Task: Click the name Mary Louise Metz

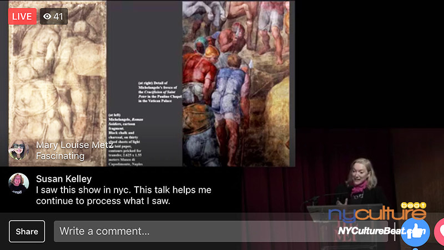Action: 75,145
